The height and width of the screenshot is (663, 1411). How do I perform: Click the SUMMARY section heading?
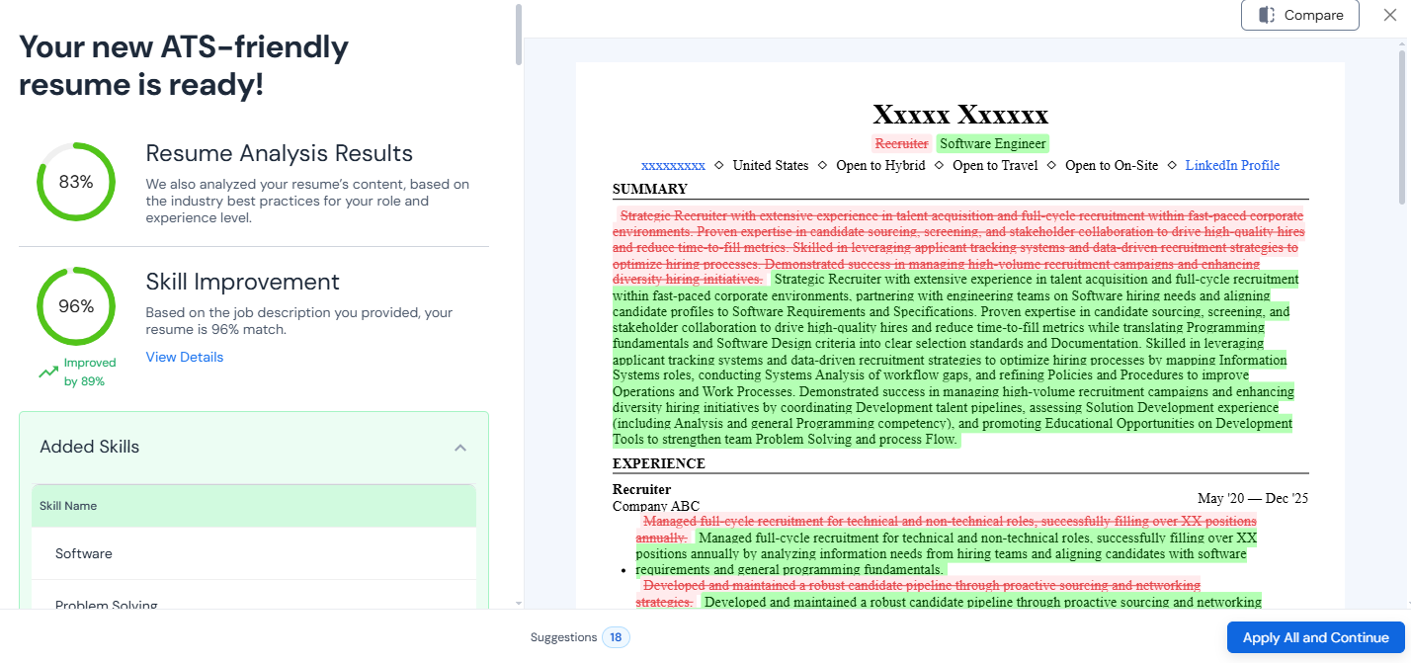tap(652, 189)
